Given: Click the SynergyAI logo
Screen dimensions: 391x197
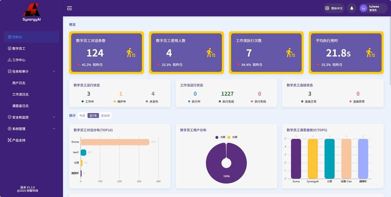Looking at the screenshot, I should (x=31, y=12).
